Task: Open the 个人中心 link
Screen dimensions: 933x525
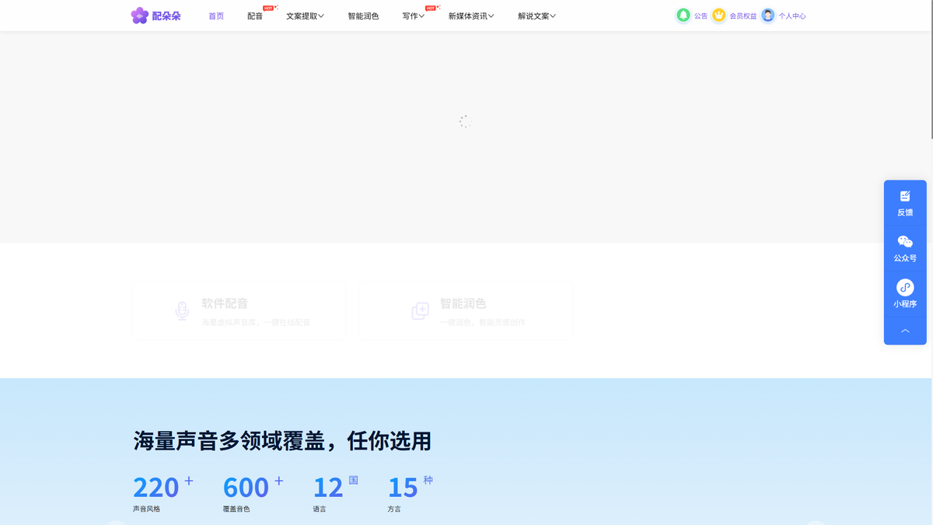Action: [792, 16]
